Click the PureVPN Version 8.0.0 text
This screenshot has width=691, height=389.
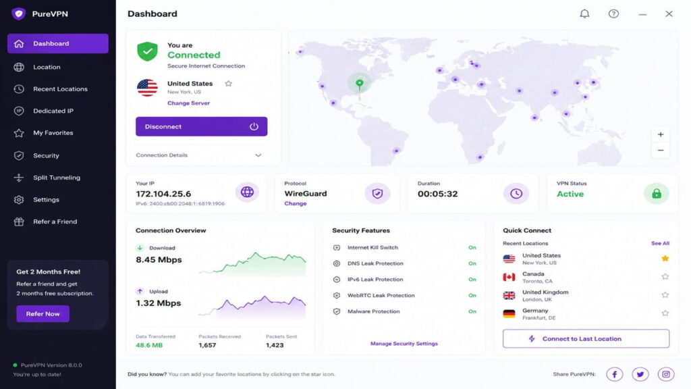click(51, 365)
